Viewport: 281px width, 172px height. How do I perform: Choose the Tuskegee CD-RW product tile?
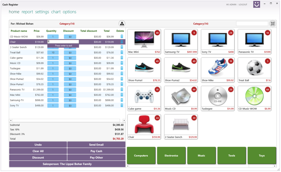[217, 98]
